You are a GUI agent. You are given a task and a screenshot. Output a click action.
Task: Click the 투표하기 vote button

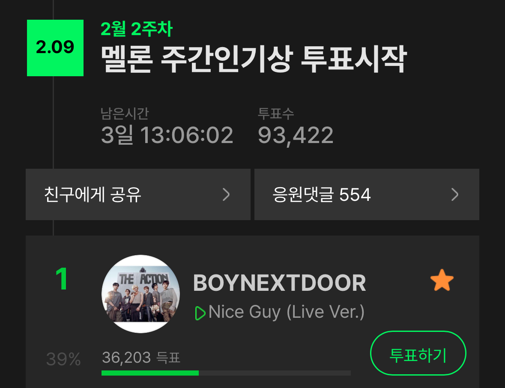coord(418,353)
